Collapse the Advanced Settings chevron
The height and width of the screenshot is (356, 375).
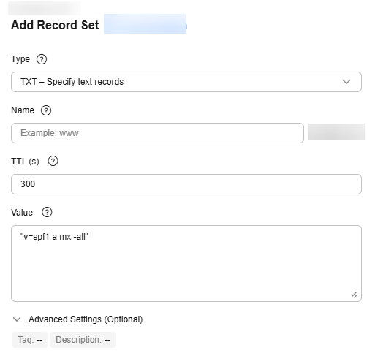pos(17,319)
